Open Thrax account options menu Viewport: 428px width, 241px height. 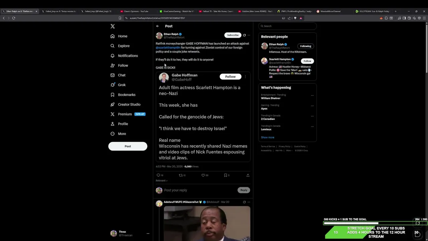pyautogui.click(x=148, y=233)
